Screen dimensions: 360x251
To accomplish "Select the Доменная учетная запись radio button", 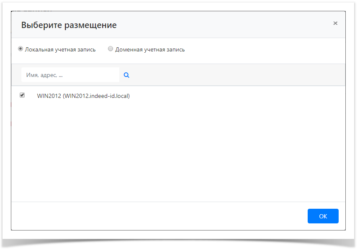I will (x=110, y=49).
